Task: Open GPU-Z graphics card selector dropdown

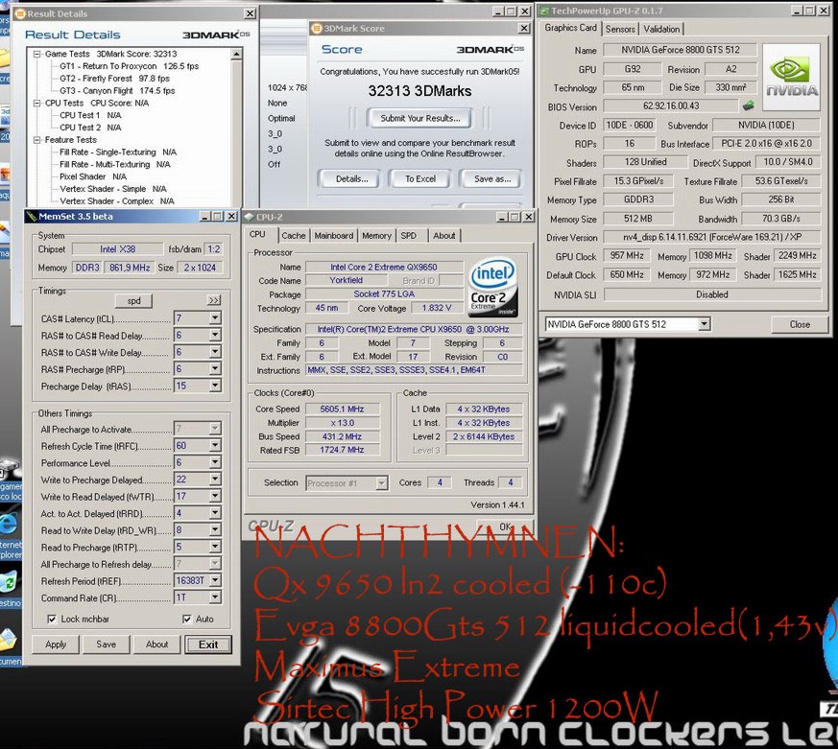Action: (x=704, y=323)
